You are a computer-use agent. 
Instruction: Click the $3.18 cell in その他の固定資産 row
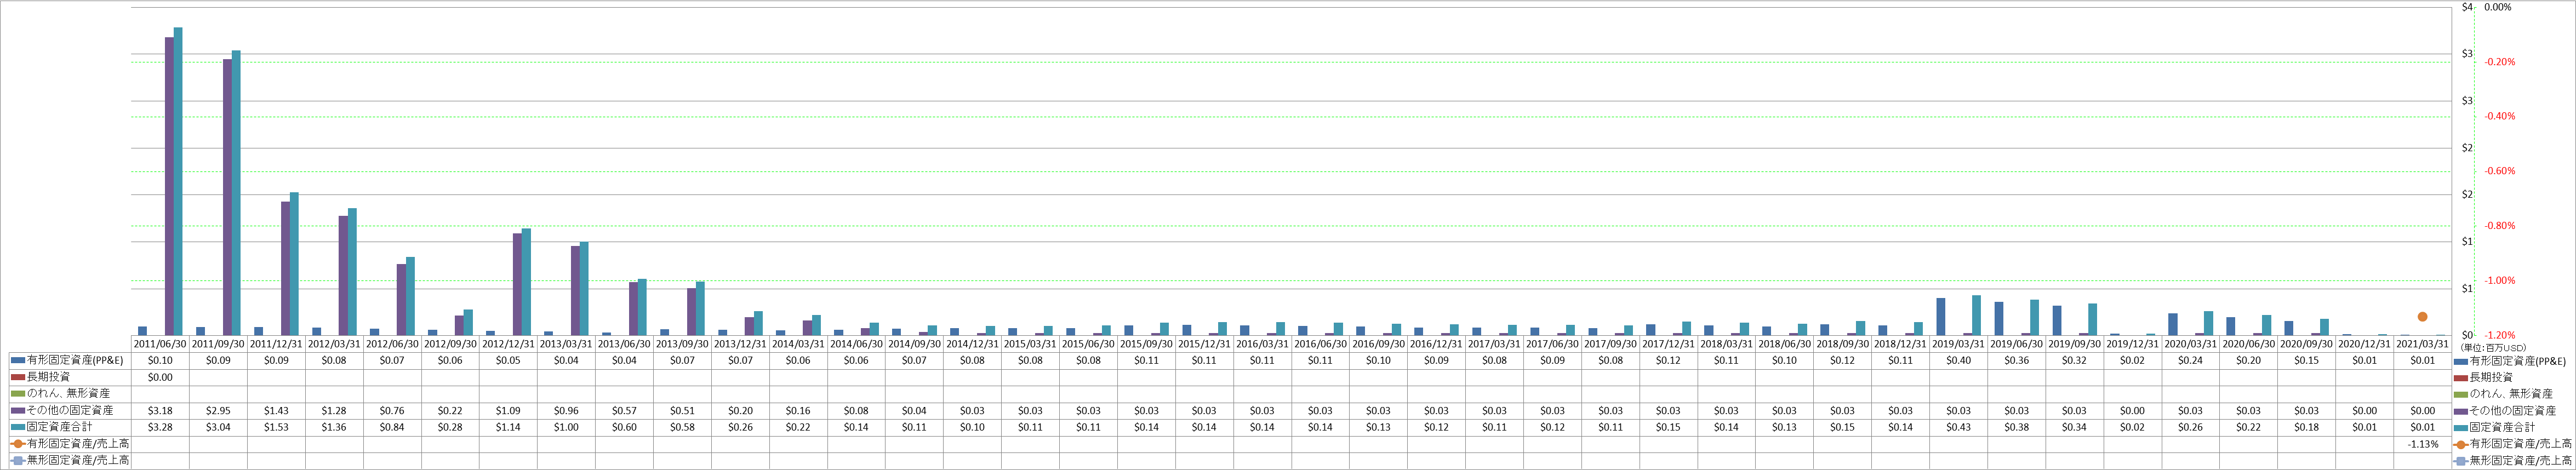160,411
